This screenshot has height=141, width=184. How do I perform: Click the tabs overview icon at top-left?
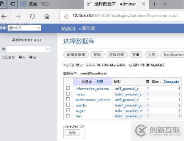tap(2, 4)
